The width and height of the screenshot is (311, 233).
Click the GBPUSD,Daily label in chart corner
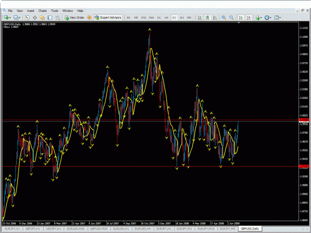tap(12, 24)
